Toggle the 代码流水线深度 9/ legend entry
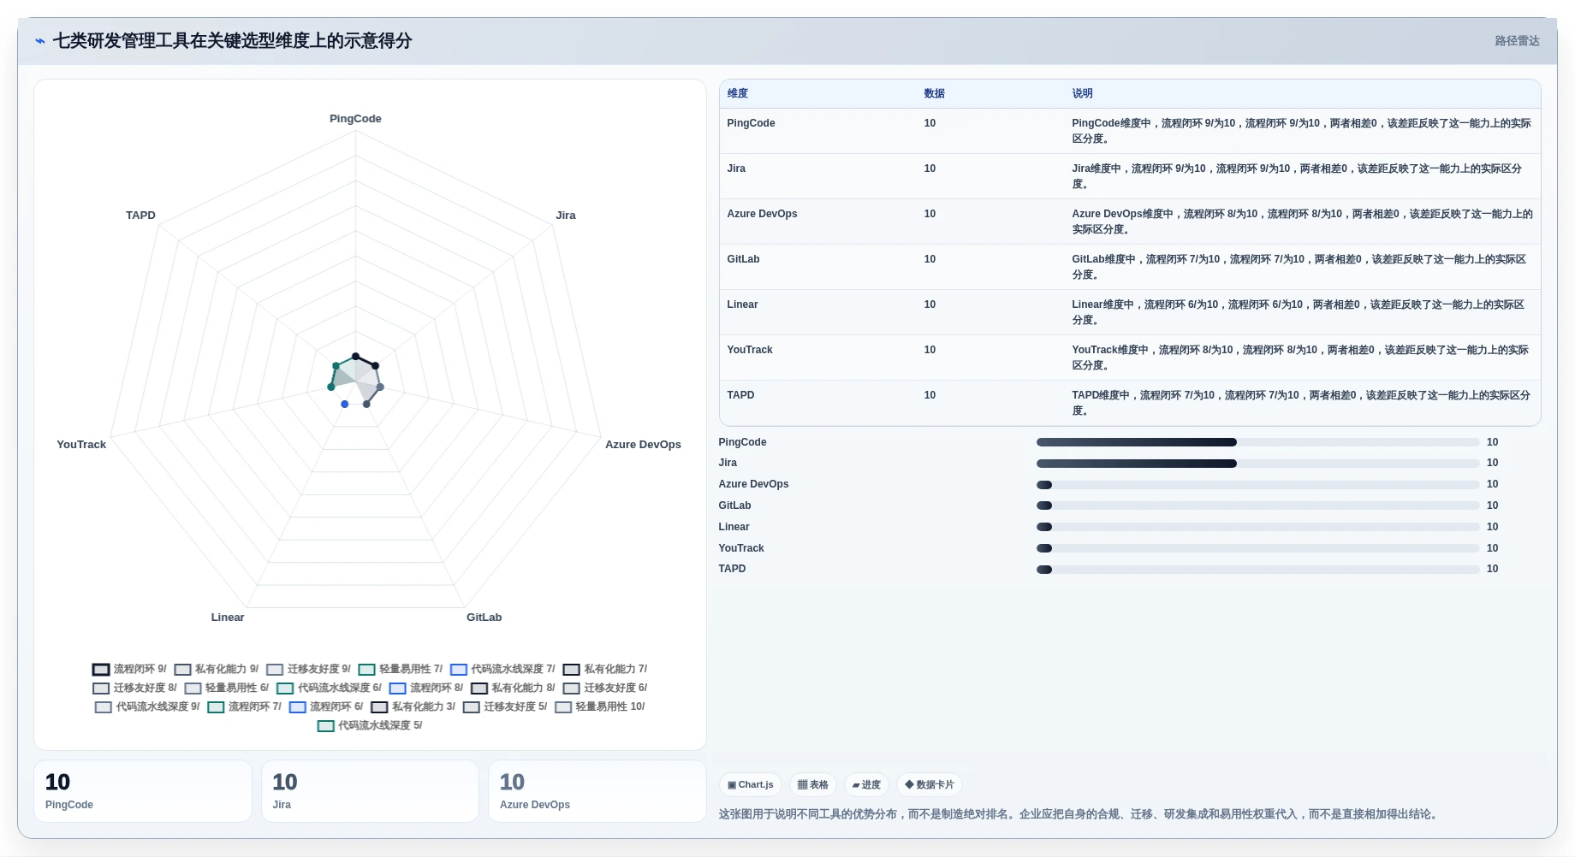Image resolution: width=1575 pixels, height=857 pixels. click(x=147, y=706)
